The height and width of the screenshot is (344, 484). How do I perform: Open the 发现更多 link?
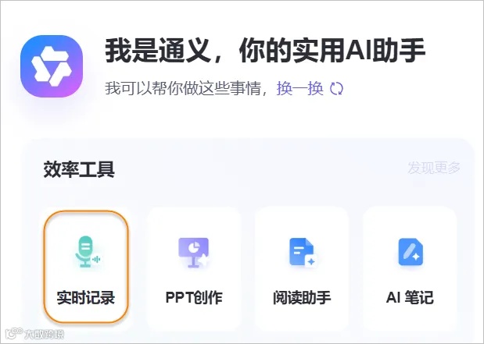pos(434,168)
